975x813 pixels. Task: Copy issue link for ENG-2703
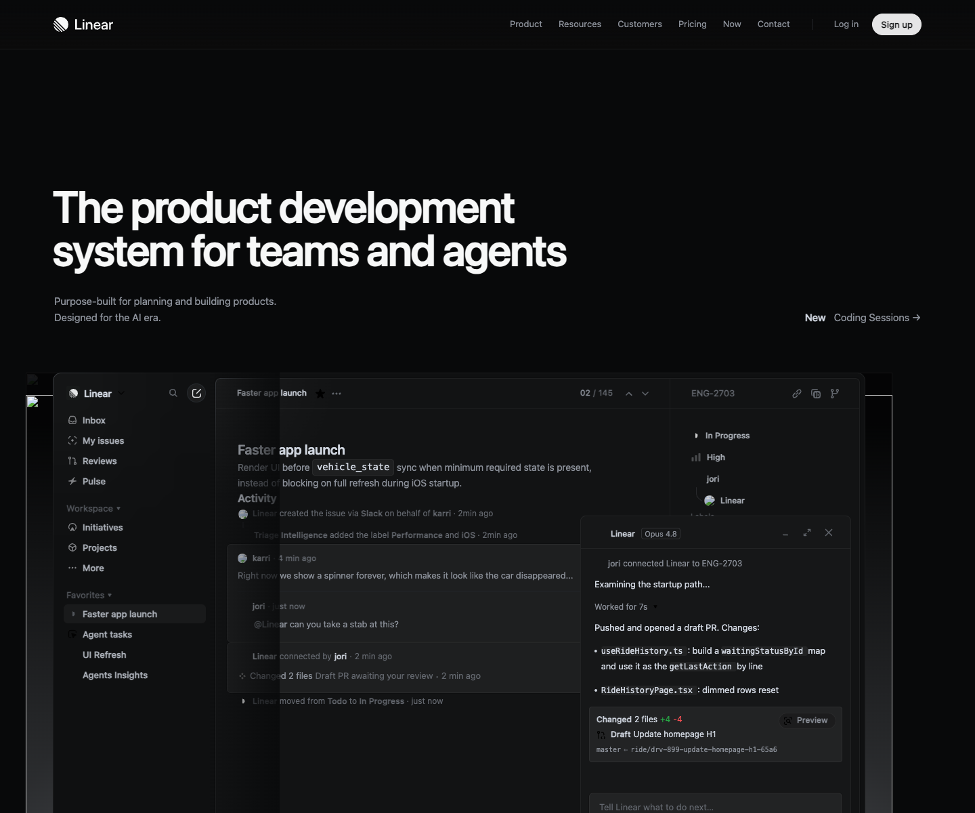[797, 394]
